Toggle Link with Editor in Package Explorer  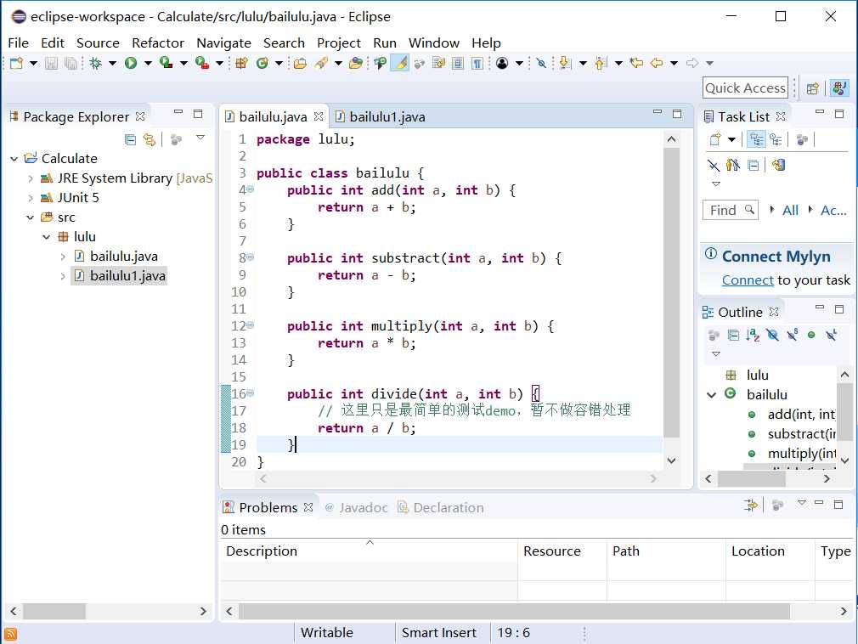tap(150, 139)
